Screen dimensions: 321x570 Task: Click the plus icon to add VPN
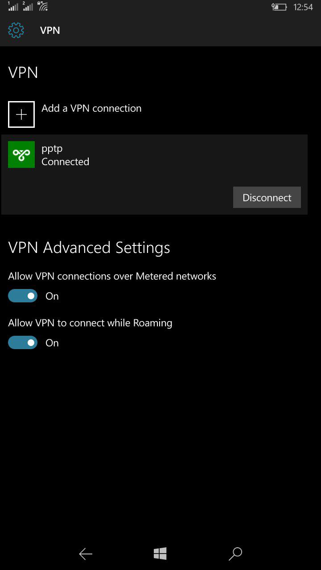21,114
